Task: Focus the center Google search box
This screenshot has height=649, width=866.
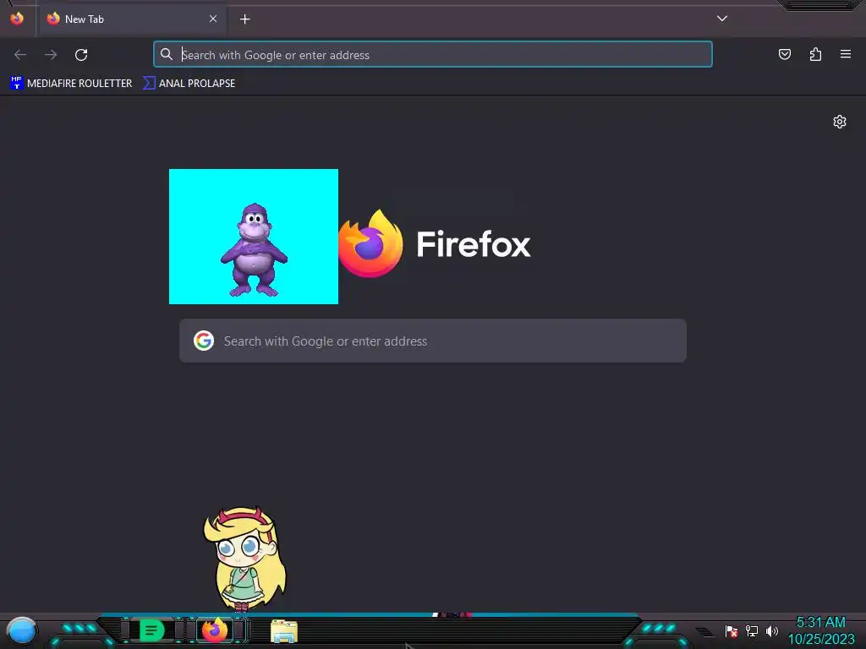Action: (433, 341)
